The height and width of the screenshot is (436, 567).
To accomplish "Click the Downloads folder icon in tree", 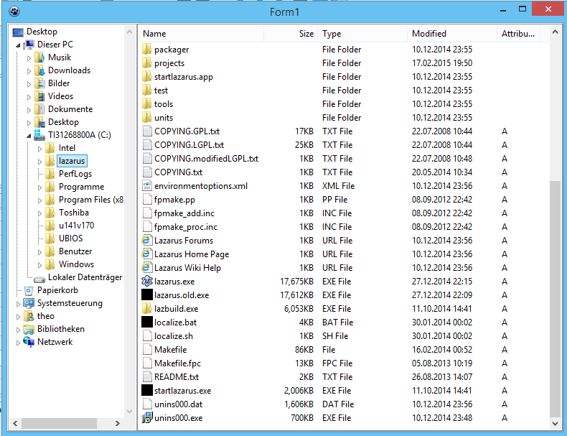I will click(40, 70).
